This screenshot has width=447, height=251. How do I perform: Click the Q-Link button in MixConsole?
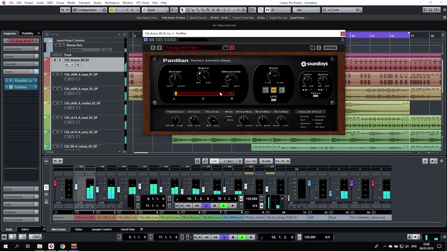[x=266, y=161]
